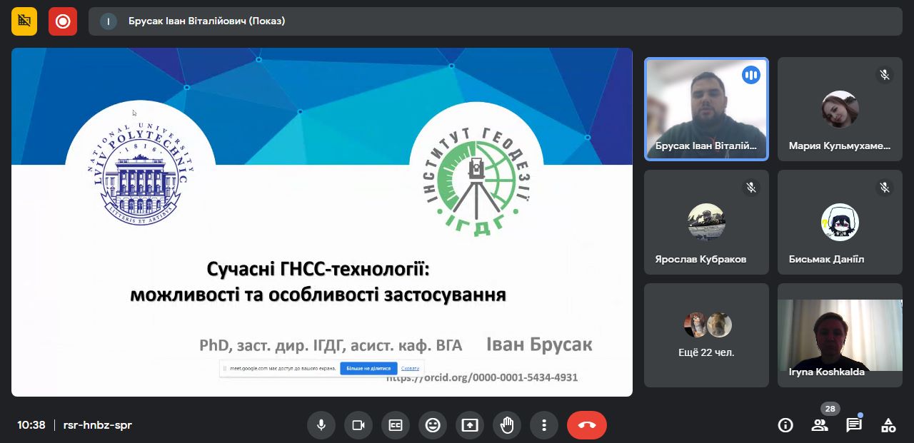Open the meeting details info panel
The width and height of the screenshot is (914, 443).
click(x=785, y=426)
